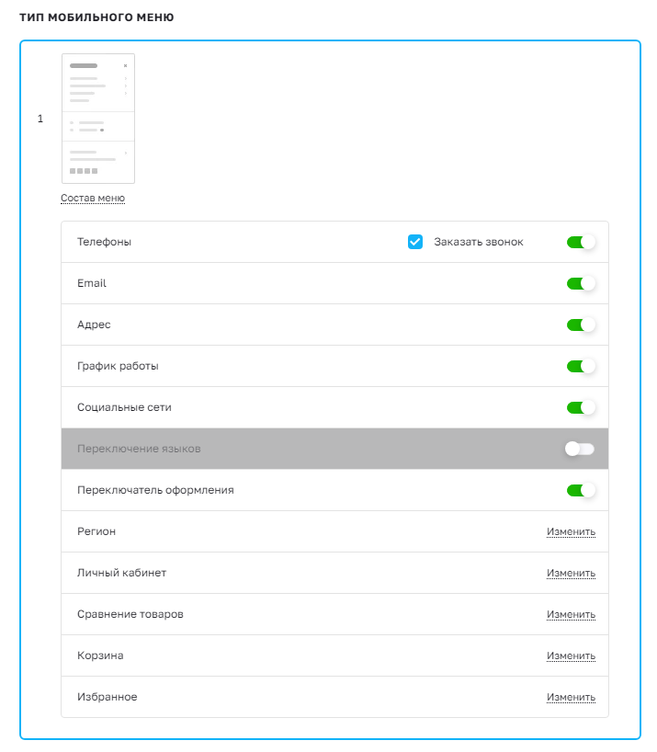657x752 pixels.
Task: Toggle off Социальные сети switch
Action: pos(581,407)
